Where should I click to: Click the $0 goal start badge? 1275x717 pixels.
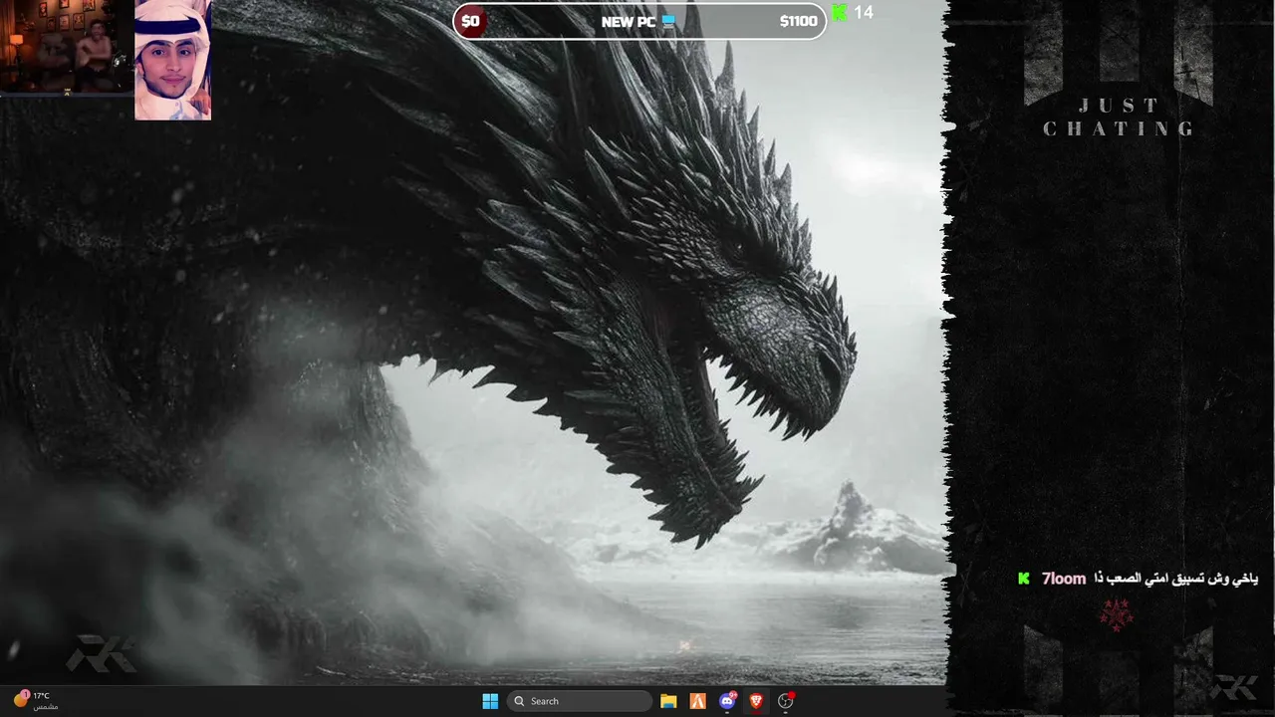click(x=470, y=21)
